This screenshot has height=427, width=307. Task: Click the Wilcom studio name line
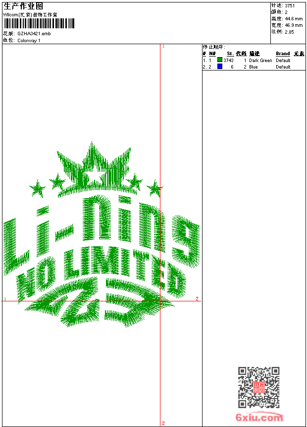[x=30, y=15]
